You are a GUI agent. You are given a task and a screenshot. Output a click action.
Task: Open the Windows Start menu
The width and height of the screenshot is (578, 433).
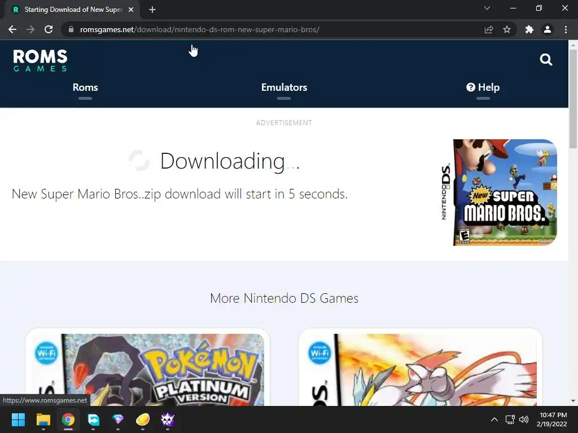[18, 419]
